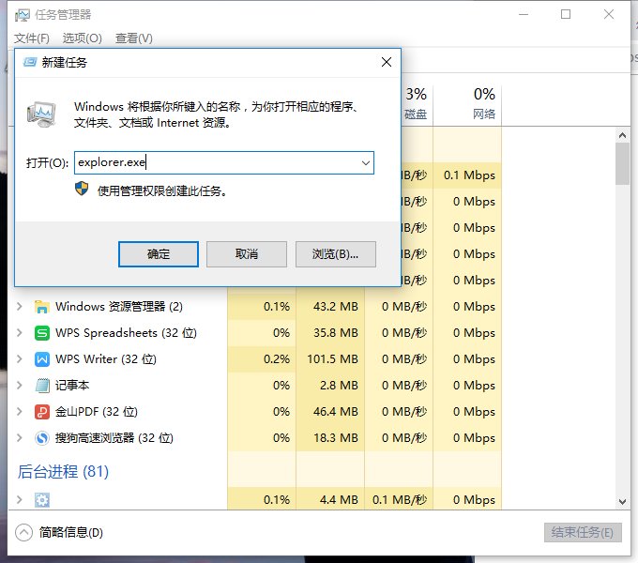Click the 后台进程 (81) group header
Viewport: 638px width, 563px height.
pyautogui.click(x=63, y=471)
